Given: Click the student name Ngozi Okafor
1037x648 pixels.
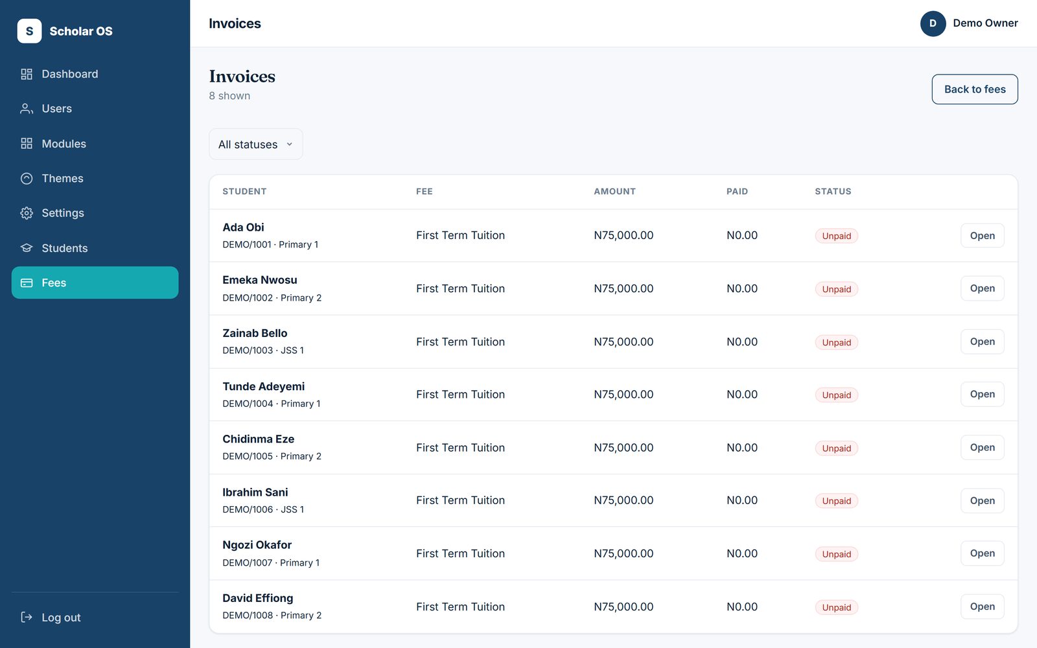Looking at the screenshot, I should pyautogui.click(x=257, y=545).
